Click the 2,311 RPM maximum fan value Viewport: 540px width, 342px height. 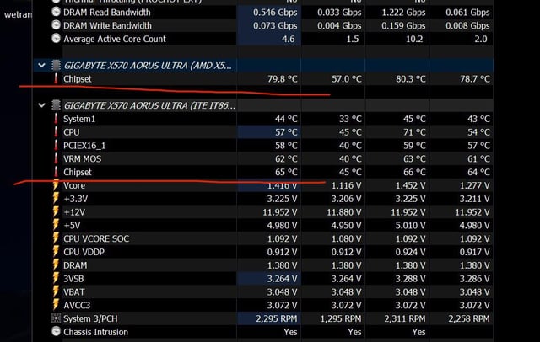[x=405, y=318]
